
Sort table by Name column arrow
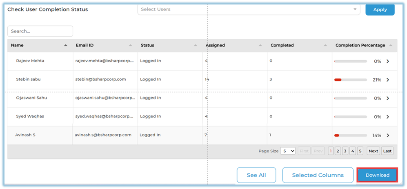coord(66,46)
